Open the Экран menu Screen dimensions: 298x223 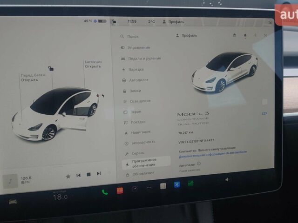pos(132,112)
